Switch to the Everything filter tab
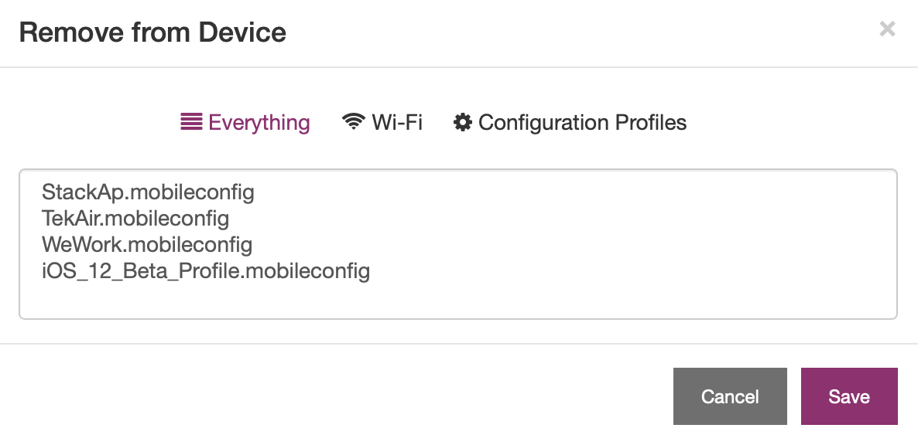This screenshot has height=445, width=918. [x=245, y=122]
